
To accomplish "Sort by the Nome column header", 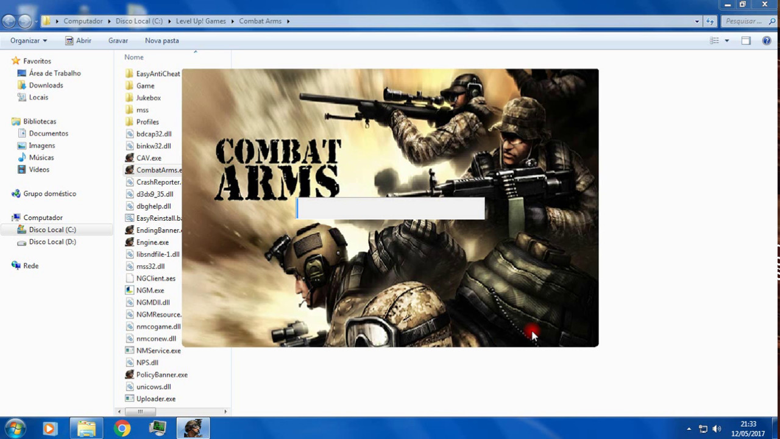I will (x=134, y=57).
